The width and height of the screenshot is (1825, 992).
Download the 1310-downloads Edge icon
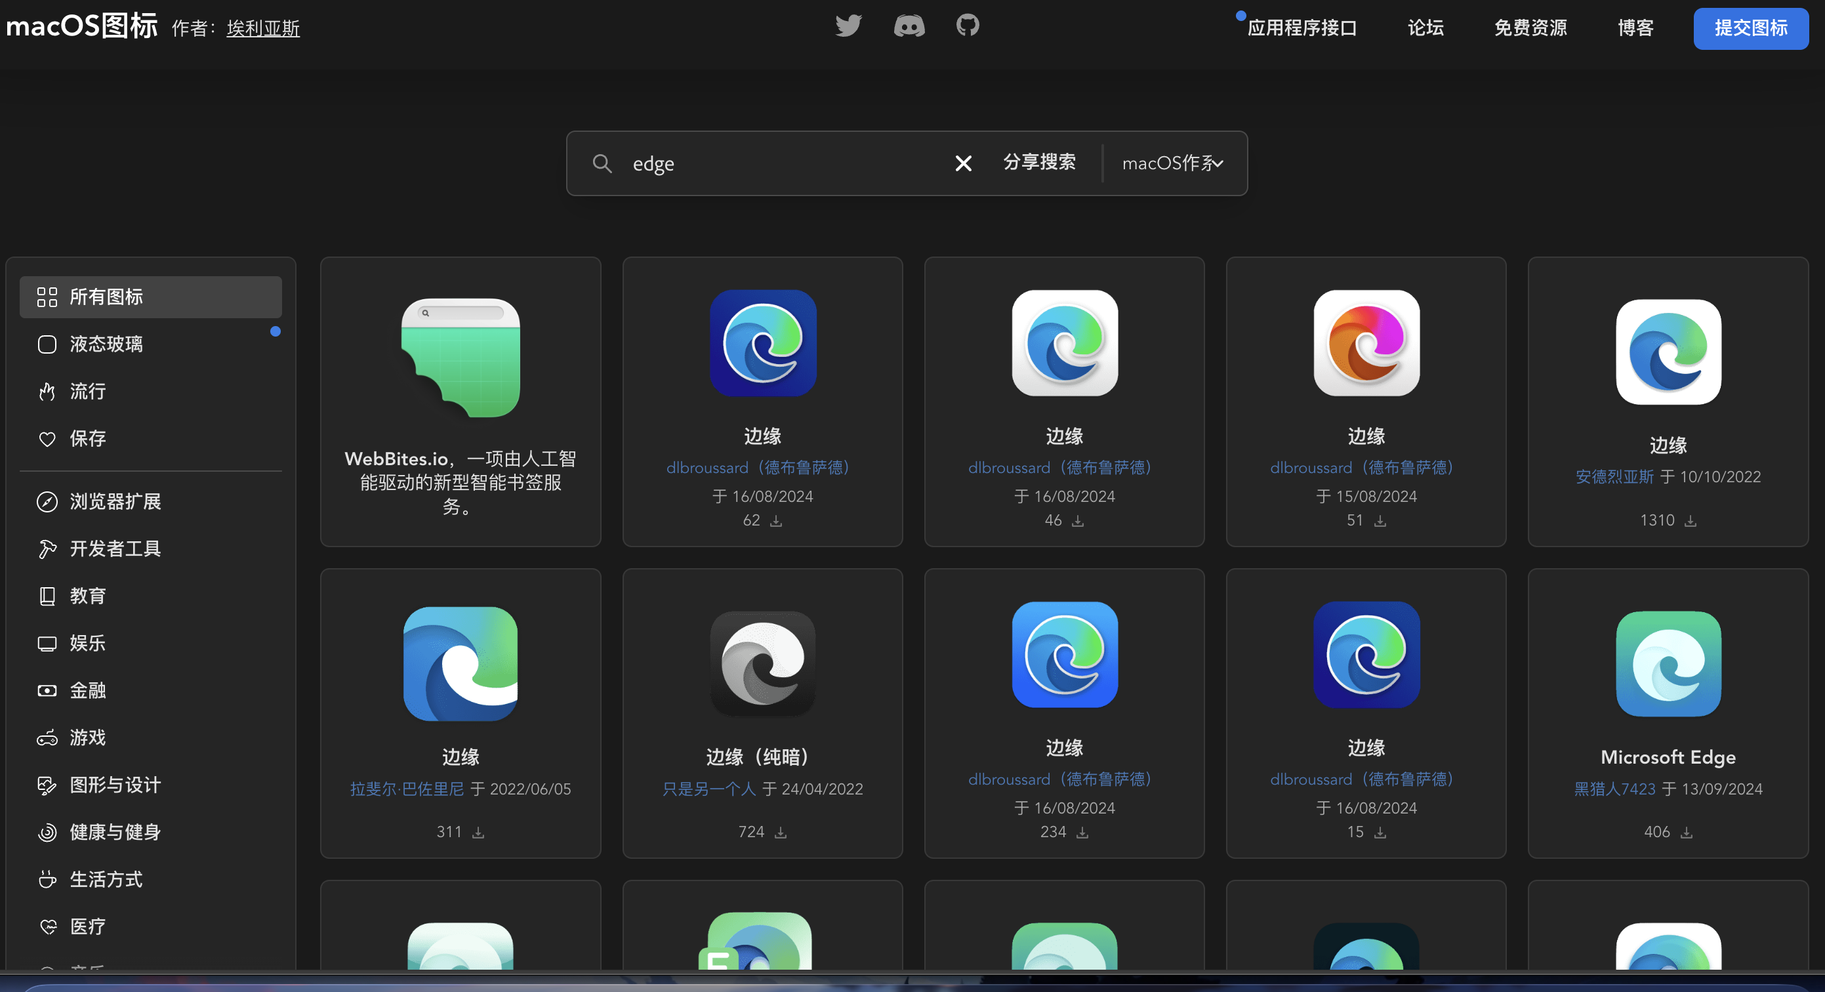point(1691,521)
